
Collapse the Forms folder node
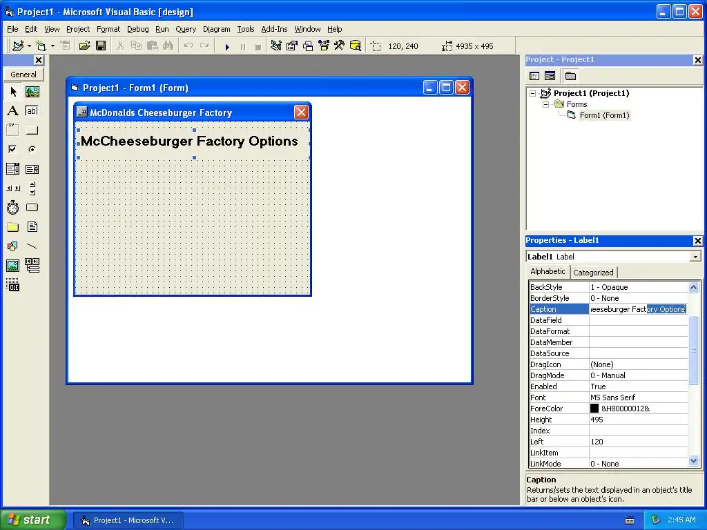(x=545, y=104)
